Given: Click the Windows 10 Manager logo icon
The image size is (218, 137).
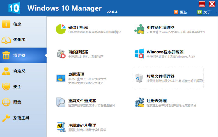Looking at the screenshot, I should pyautogui.click(x=14, y=8).
